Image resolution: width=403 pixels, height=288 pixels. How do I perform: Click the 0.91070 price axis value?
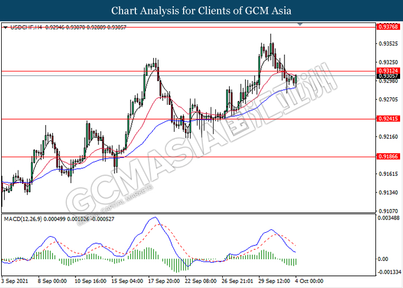tap(388, 211)
